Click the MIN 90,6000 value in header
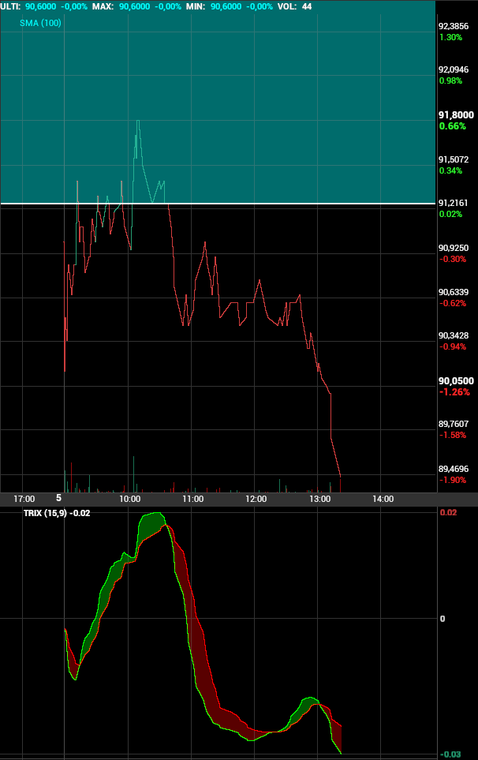478x760 pixels. (226, 7)
